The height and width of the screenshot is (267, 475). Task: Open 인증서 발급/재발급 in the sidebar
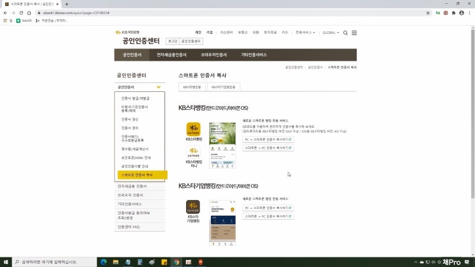(x=136, y=98)
